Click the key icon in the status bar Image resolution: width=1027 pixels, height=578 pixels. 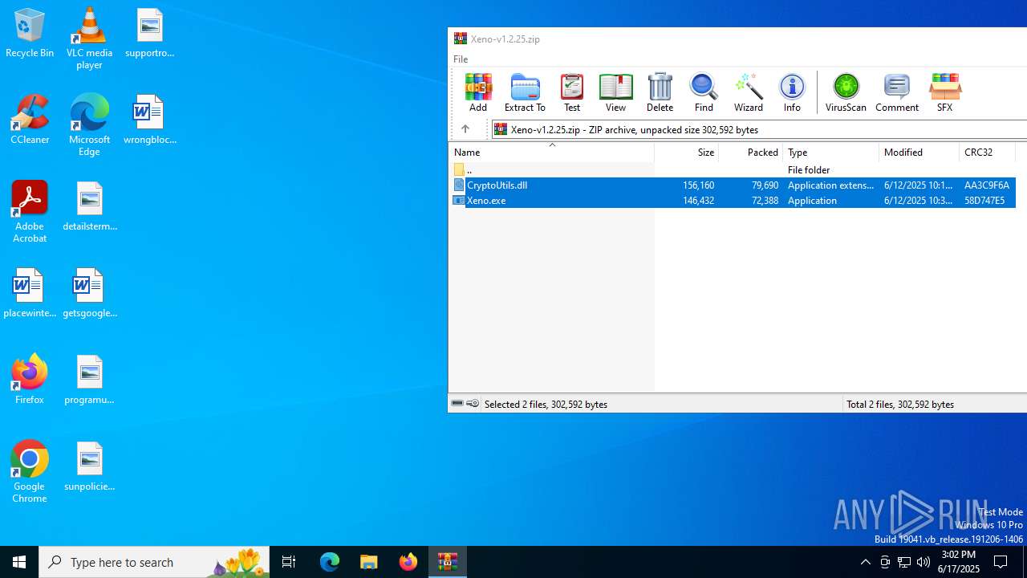point(473,404)
